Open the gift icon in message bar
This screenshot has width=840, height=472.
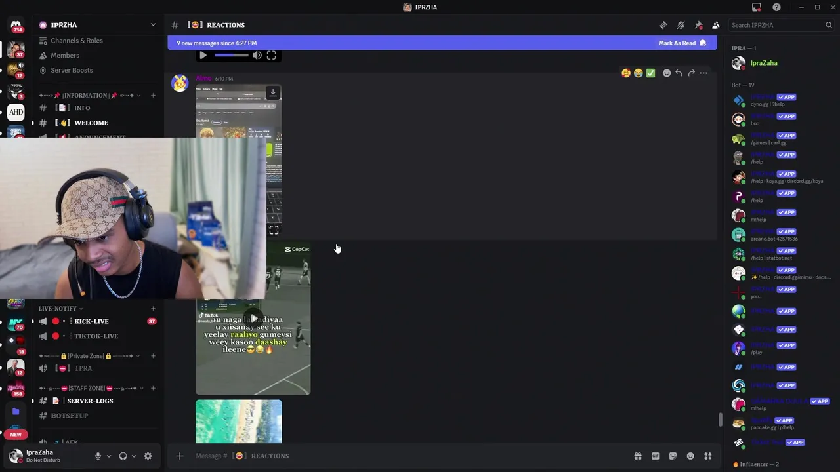[x=637, y=456]
